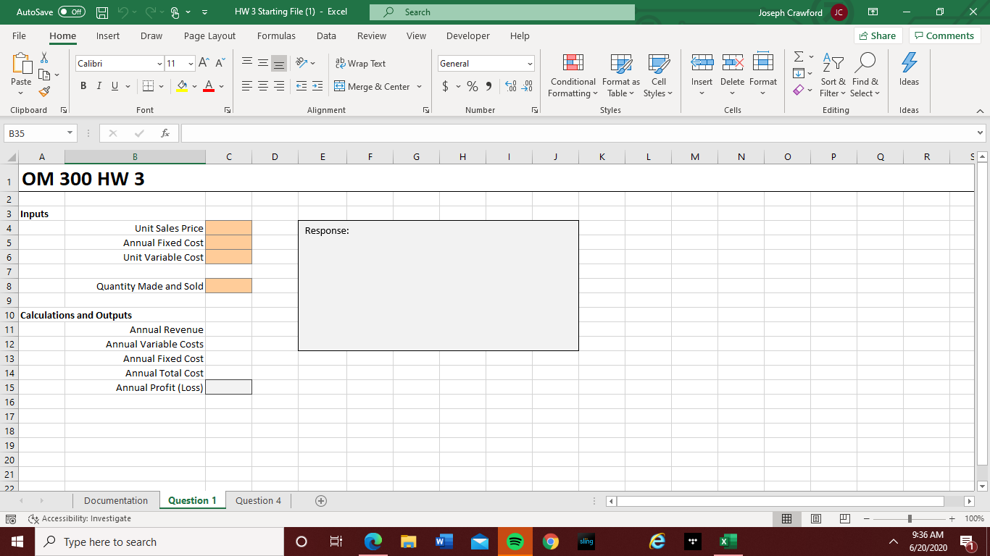Increase font size with the larger A

coord(205,64)
